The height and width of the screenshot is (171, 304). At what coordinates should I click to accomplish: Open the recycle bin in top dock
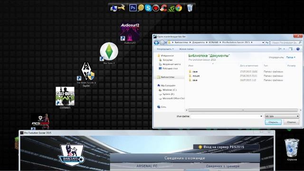pyautogui.click(x=190, y=8)
